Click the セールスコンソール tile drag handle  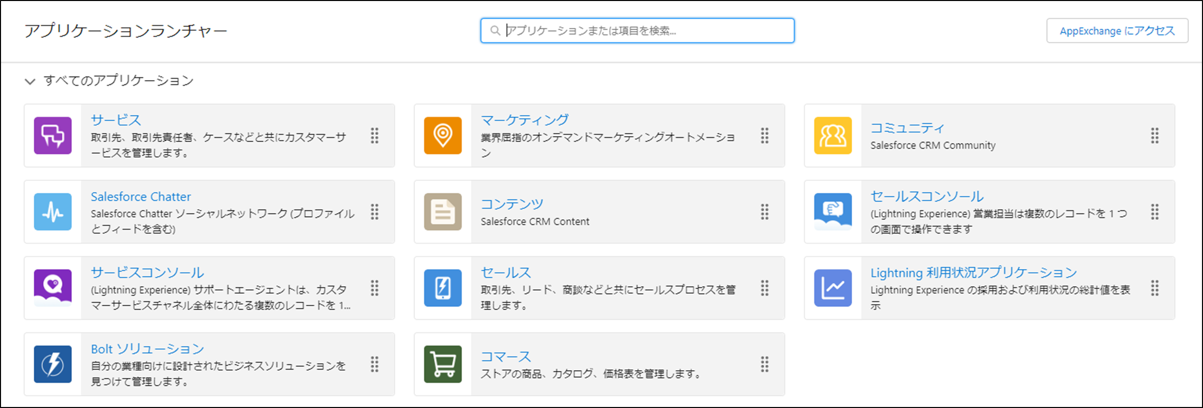pos(1155,212)
